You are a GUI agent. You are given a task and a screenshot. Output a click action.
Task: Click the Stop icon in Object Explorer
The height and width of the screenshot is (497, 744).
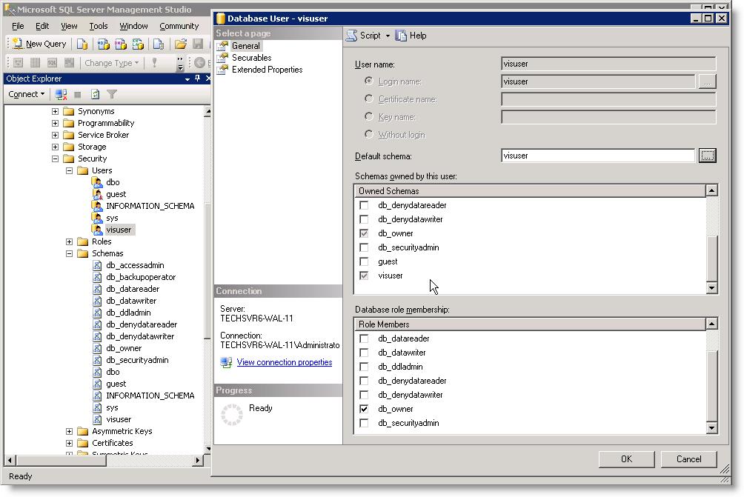78,94
